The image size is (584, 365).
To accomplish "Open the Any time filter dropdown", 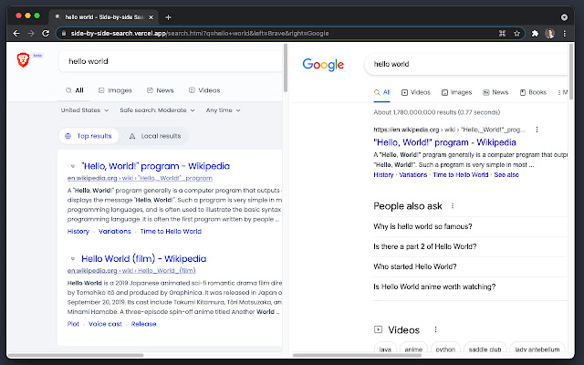I will click(x=223, y=110).
